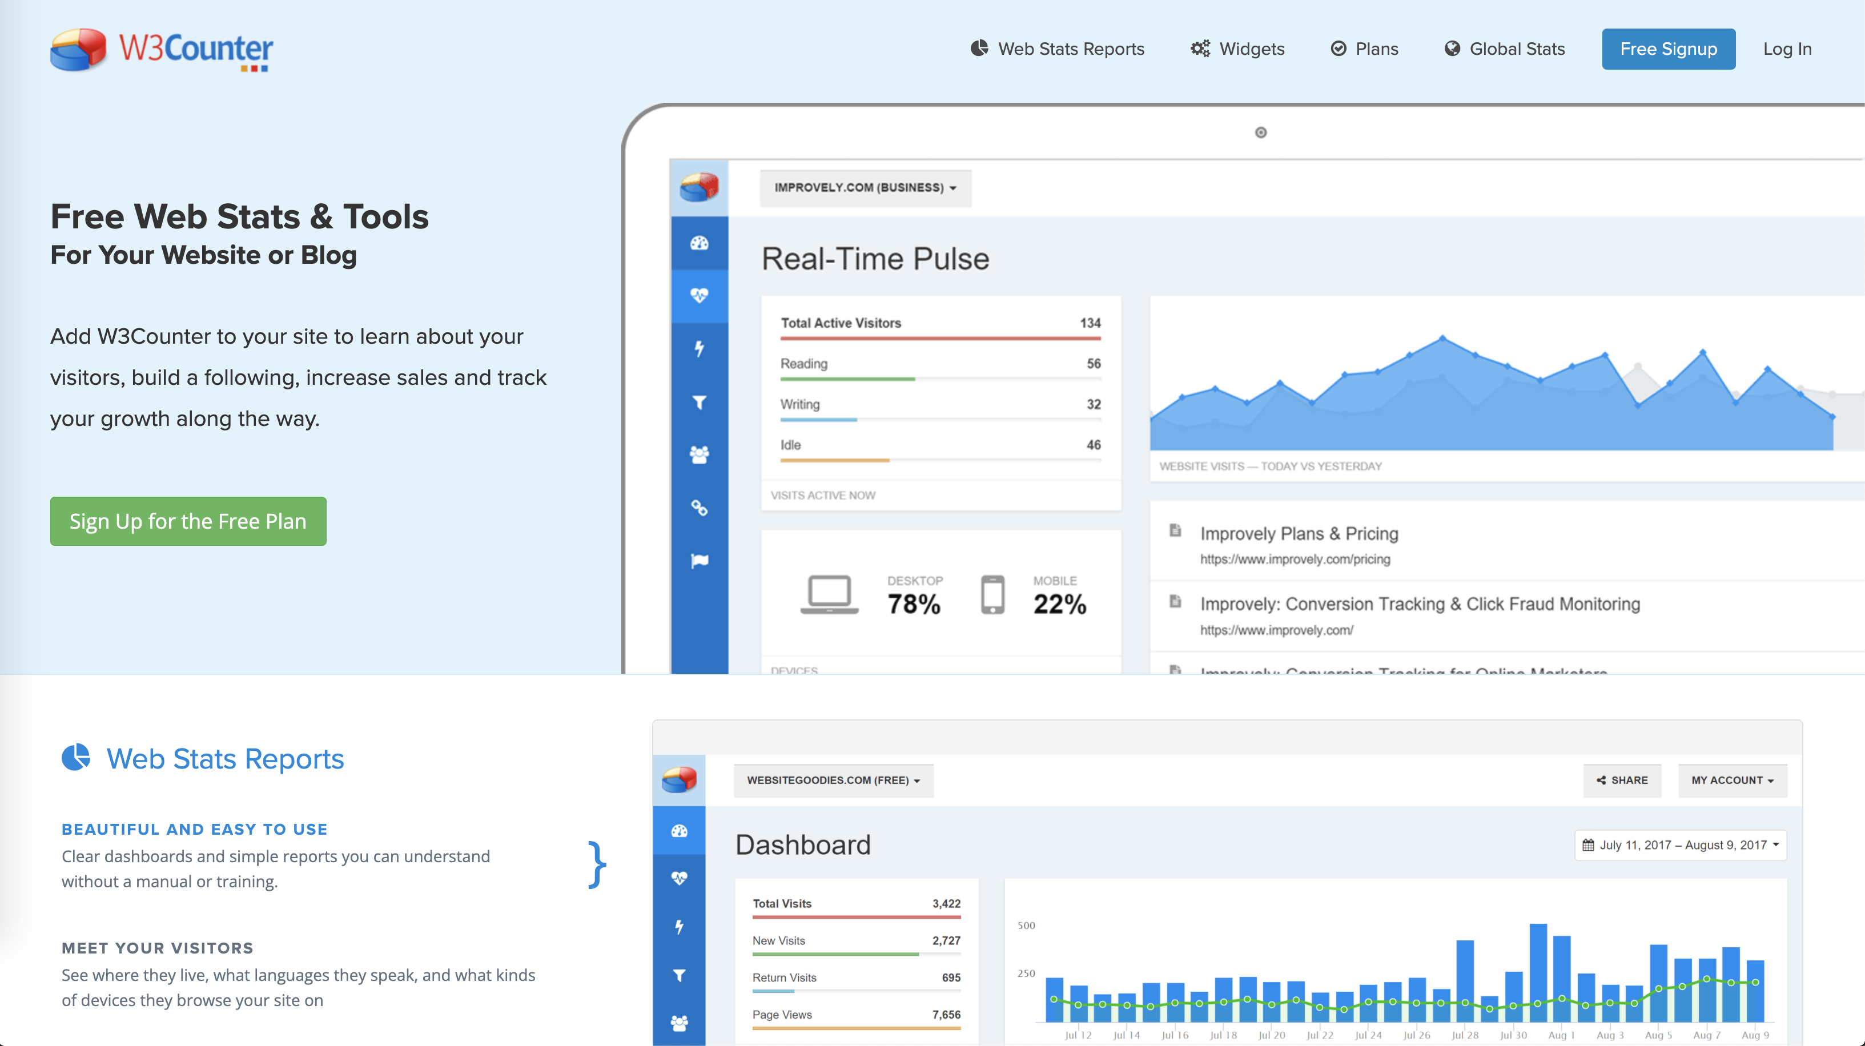Expand the IMPROVELY.COM (BUSINESS) site dropdown
This screenshot has height=1046, width=1865.
(x=865, y=187)
